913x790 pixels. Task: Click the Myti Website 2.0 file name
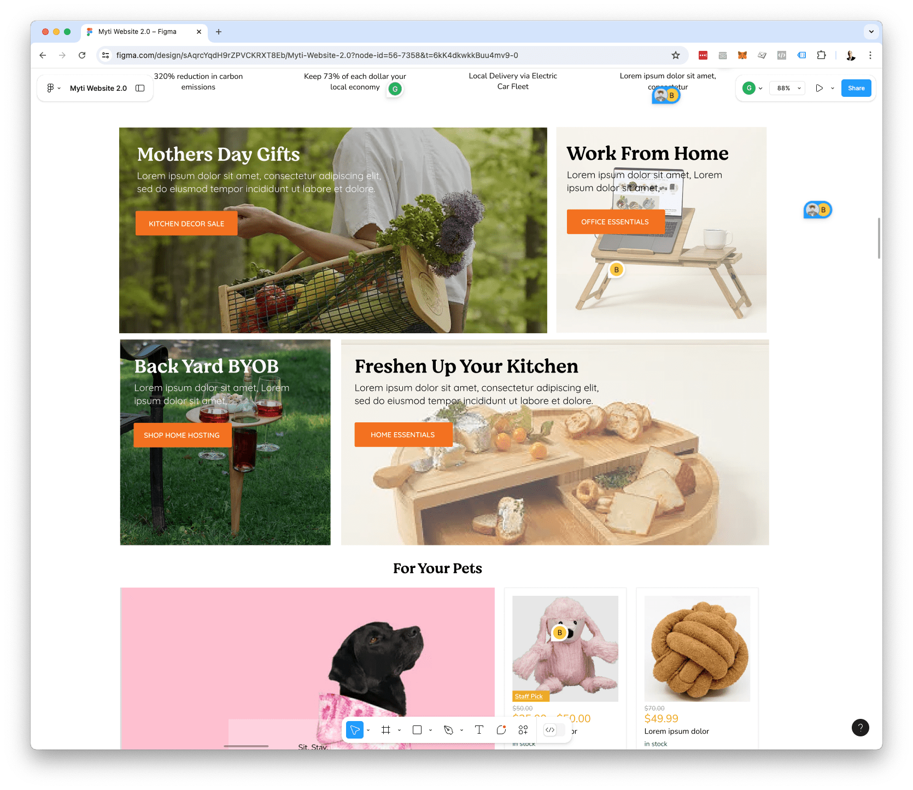98,88
